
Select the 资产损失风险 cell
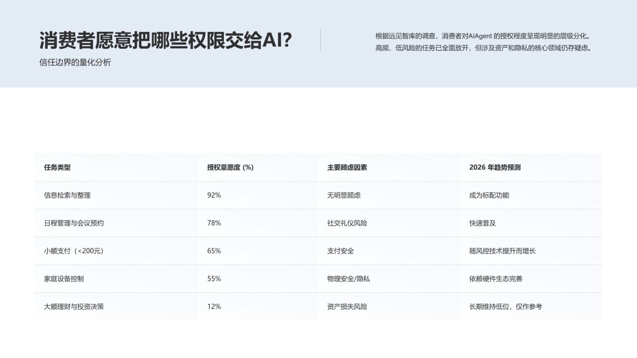(x=389, y=307)
